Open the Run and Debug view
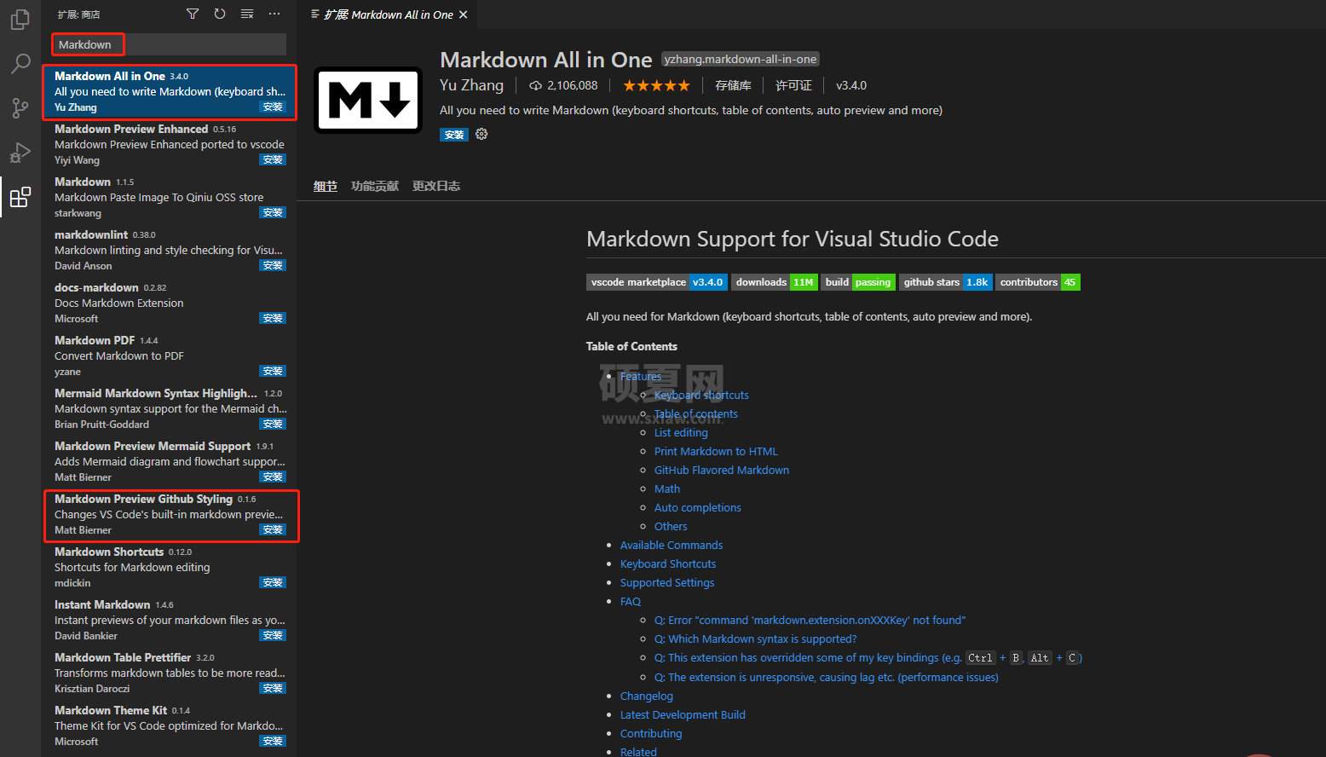Viewport: 1326px width, 757px height. pyautogui.click(x=20, y=152)
